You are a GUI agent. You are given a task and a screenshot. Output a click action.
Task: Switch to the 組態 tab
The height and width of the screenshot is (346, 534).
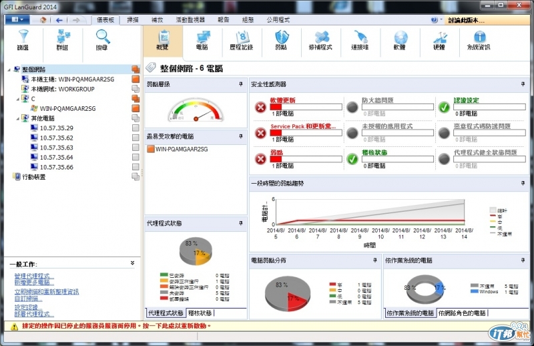click(248, 20)
